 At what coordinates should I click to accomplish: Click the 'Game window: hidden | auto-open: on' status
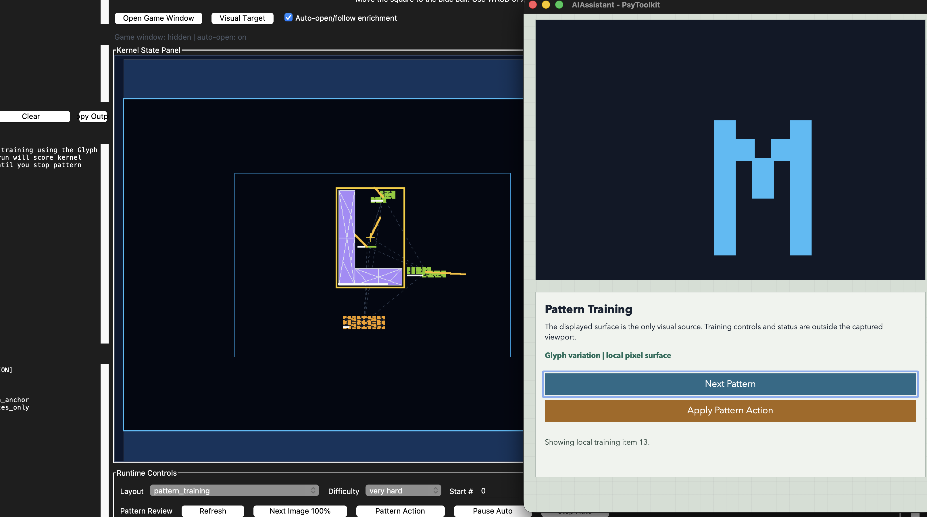click(180, 37)
